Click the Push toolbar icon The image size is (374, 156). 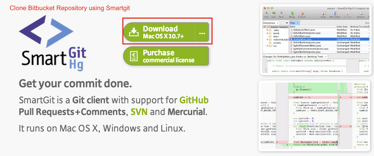tap(281, 14)
